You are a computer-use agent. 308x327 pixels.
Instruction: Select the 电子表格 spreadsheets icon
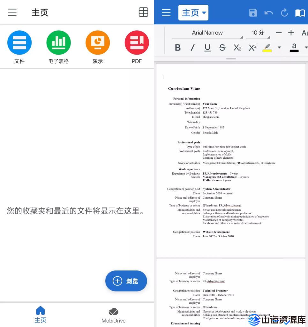click(58, 42)
